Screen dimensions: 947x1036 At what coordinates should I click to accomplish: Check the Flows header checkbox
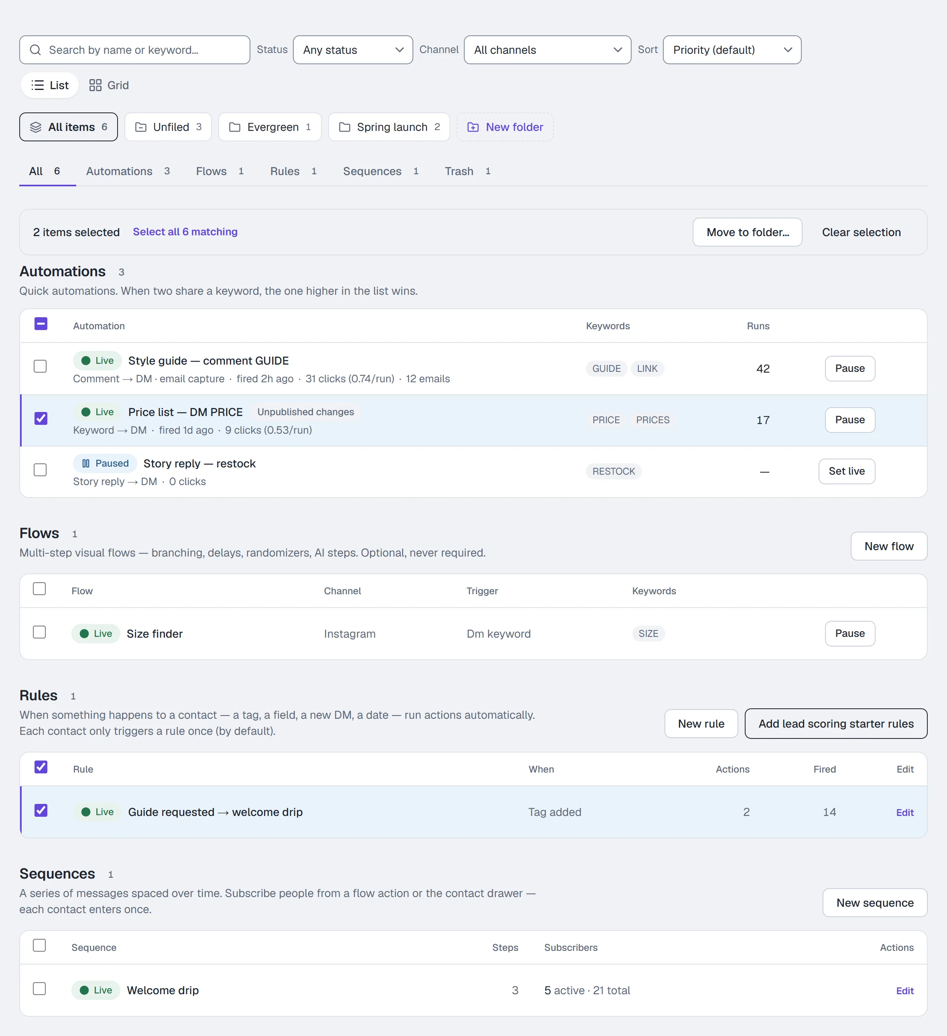coord(39,589)
